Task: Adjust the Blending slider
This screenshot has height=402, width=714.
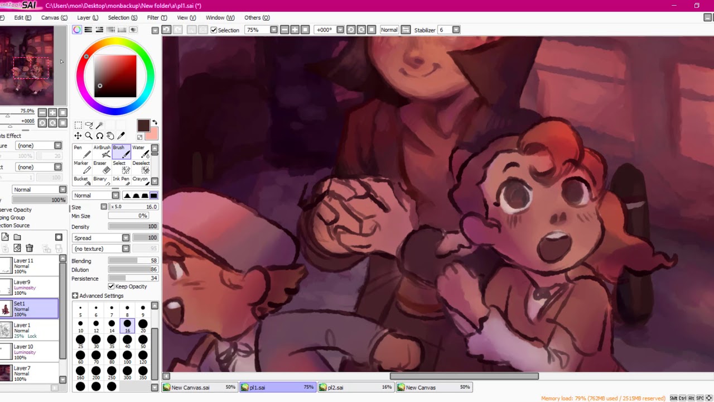Action: point(133,261)
